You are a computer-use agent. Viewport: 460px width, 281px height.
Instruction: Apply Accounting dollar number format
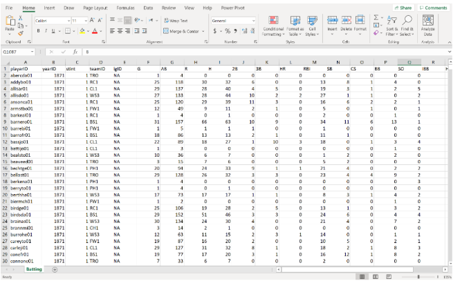tap(215, 31)
